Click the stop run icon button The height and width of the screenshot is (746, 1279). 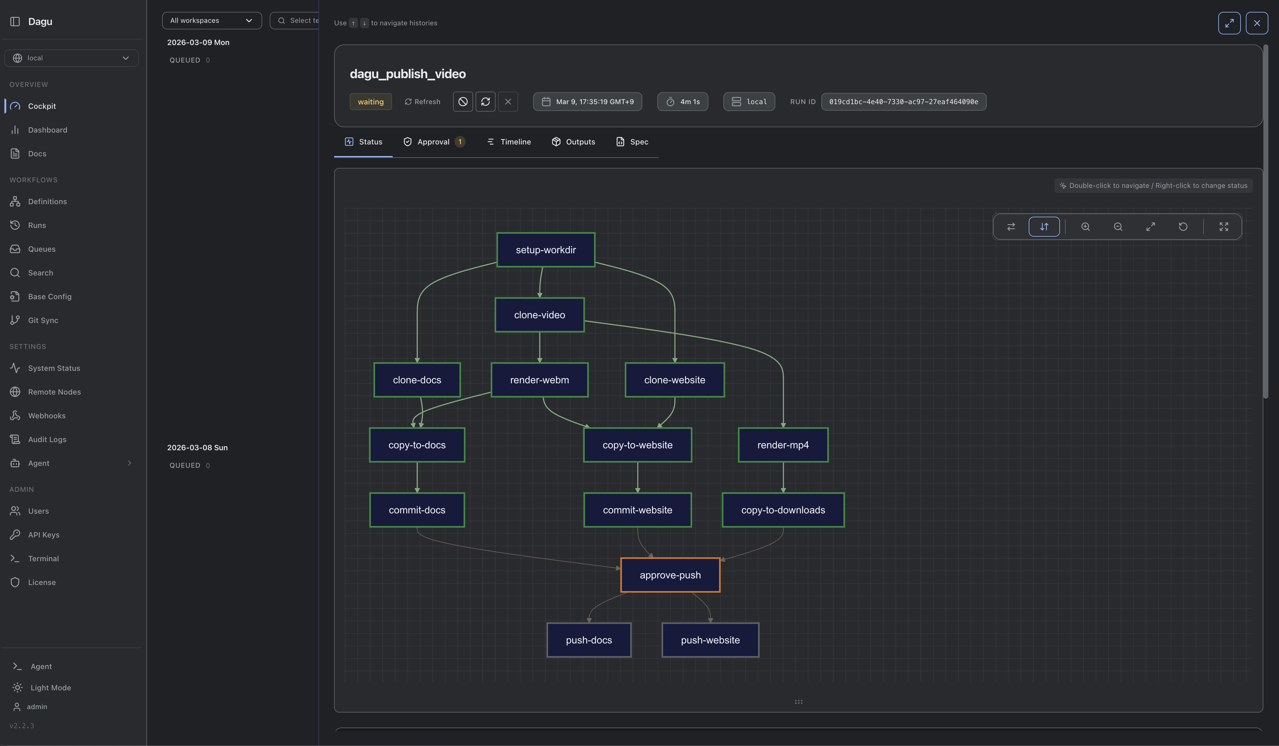pos(462,101)
